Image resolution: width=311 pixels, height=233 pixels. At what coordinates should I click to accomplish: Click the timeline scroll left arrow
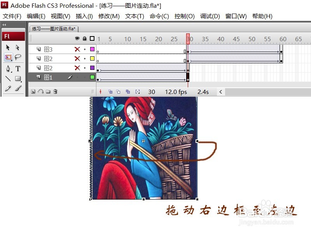click(x=220, y=92)
